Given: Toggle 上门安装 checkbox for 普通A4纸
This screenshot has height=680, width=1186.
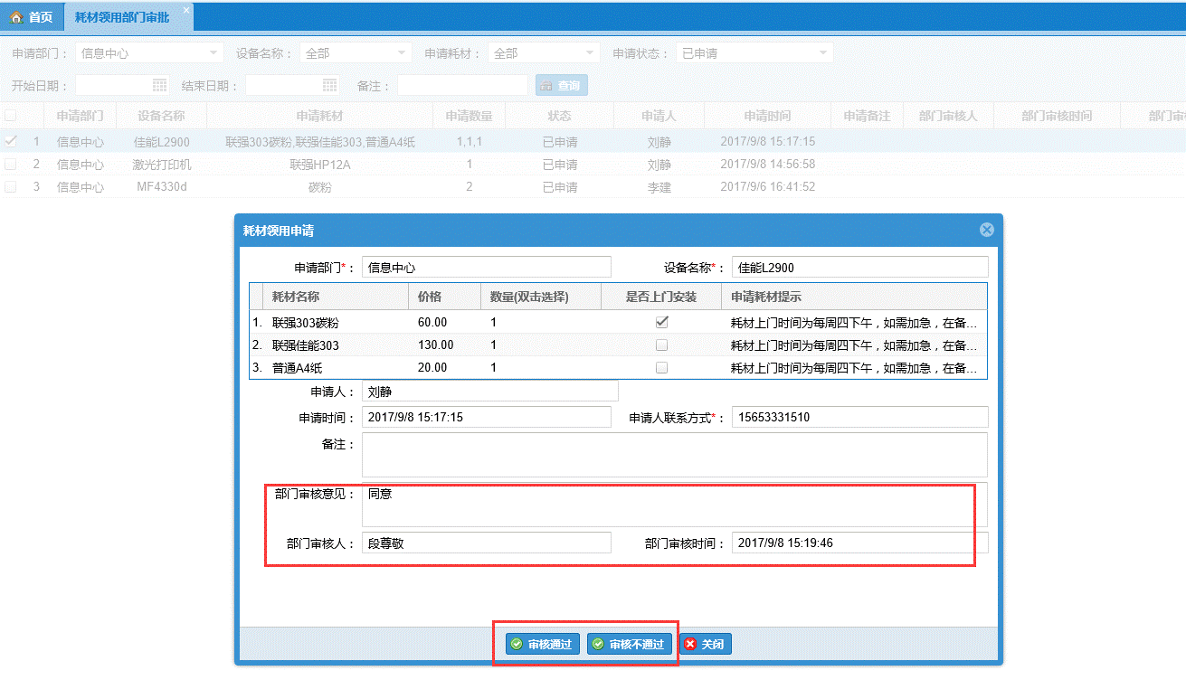Looking at the screenshot, I should [662, 367].
